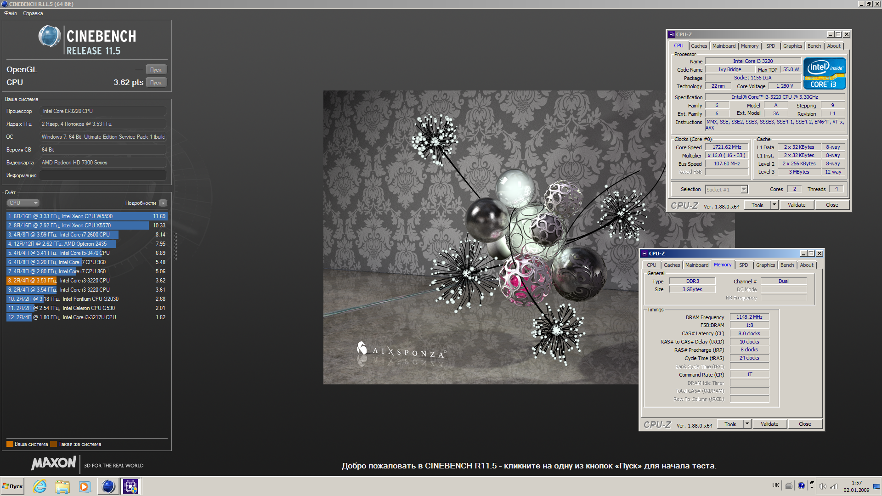This screenshot has height=496, width=882.
Task: Open Graphics tab in lower CPU-Z window
Action: click(x=765, y=265)
